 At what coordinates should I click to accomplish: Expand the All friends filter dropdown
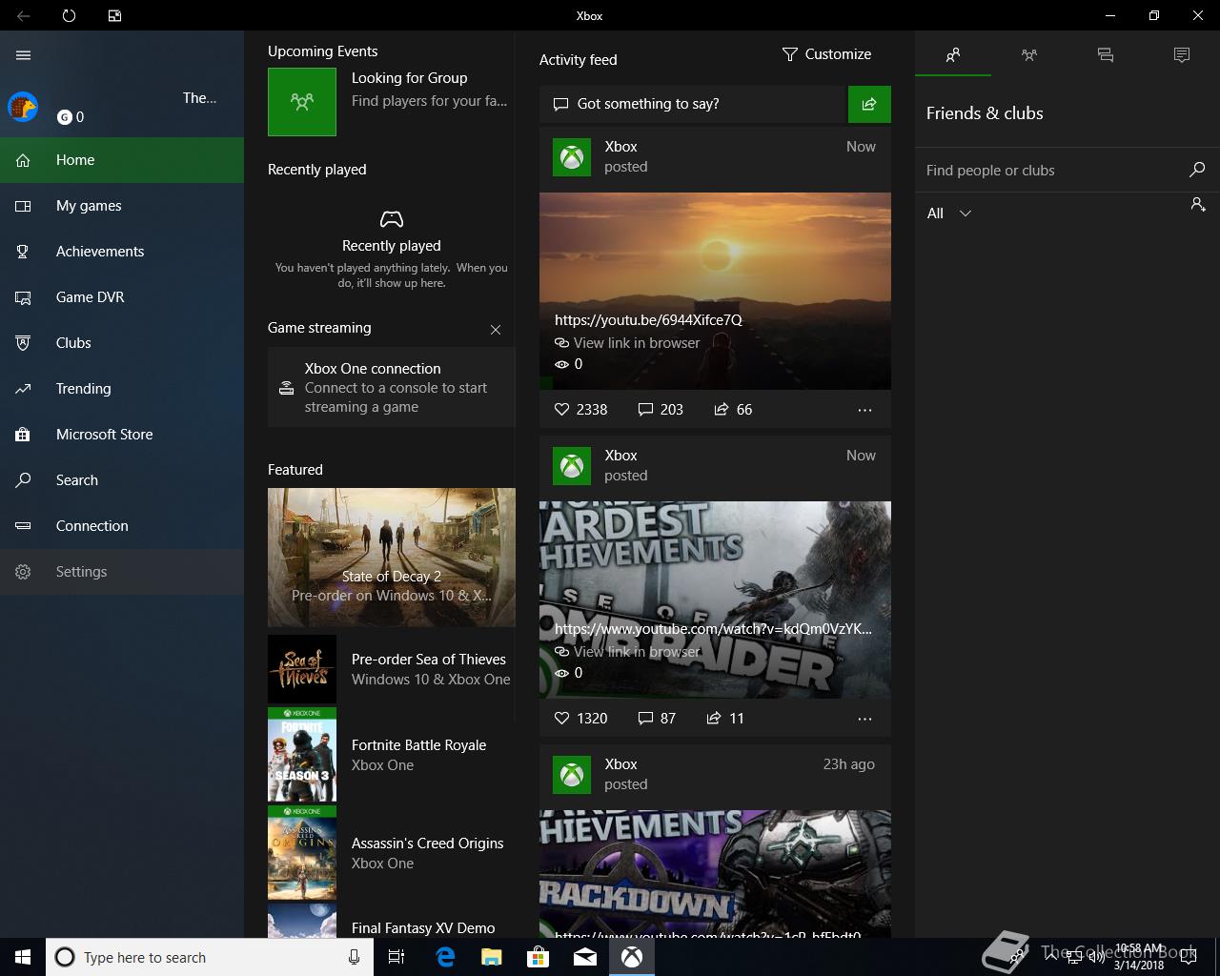coord(949,213)
